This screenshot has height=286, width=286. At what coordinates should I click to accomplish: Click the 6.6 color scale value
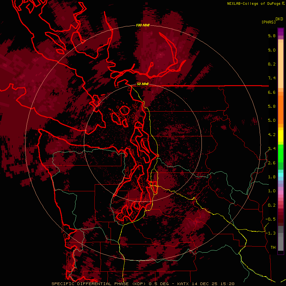pos(272,92)
